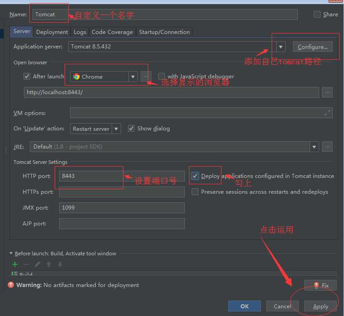Click the Chrome logo icon
The height and width of the screenshot is (316, 344).
(x=76, y=77)
